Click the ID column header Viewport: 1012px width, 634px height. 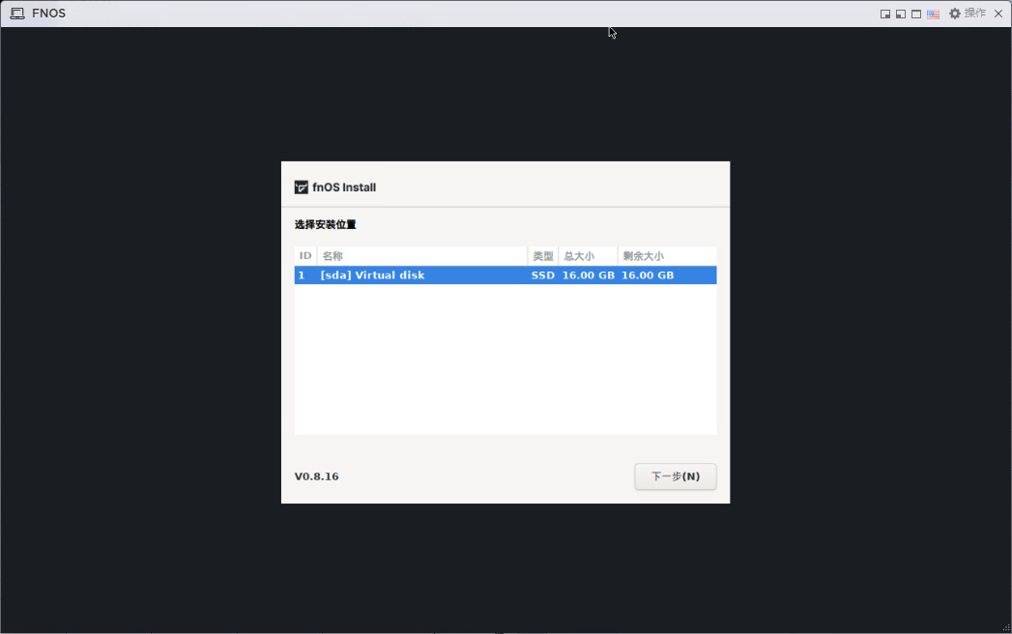pos(305,256)
